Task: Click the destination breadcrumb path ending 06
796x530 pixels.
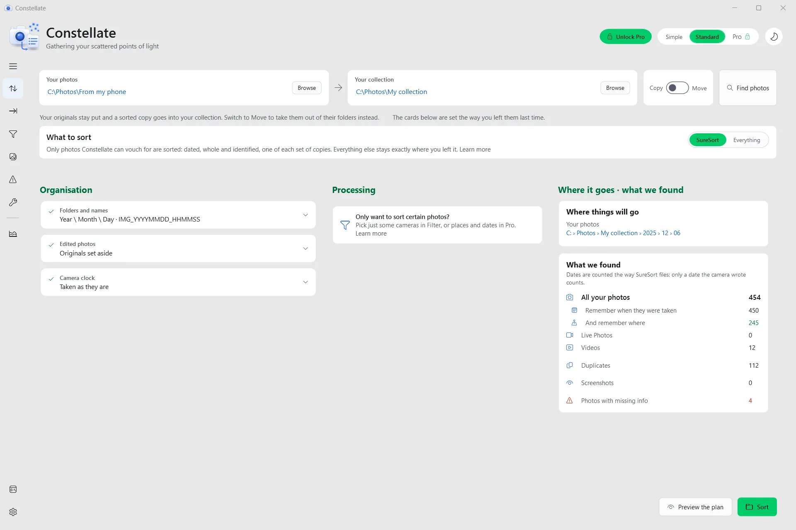Action: 623,233
